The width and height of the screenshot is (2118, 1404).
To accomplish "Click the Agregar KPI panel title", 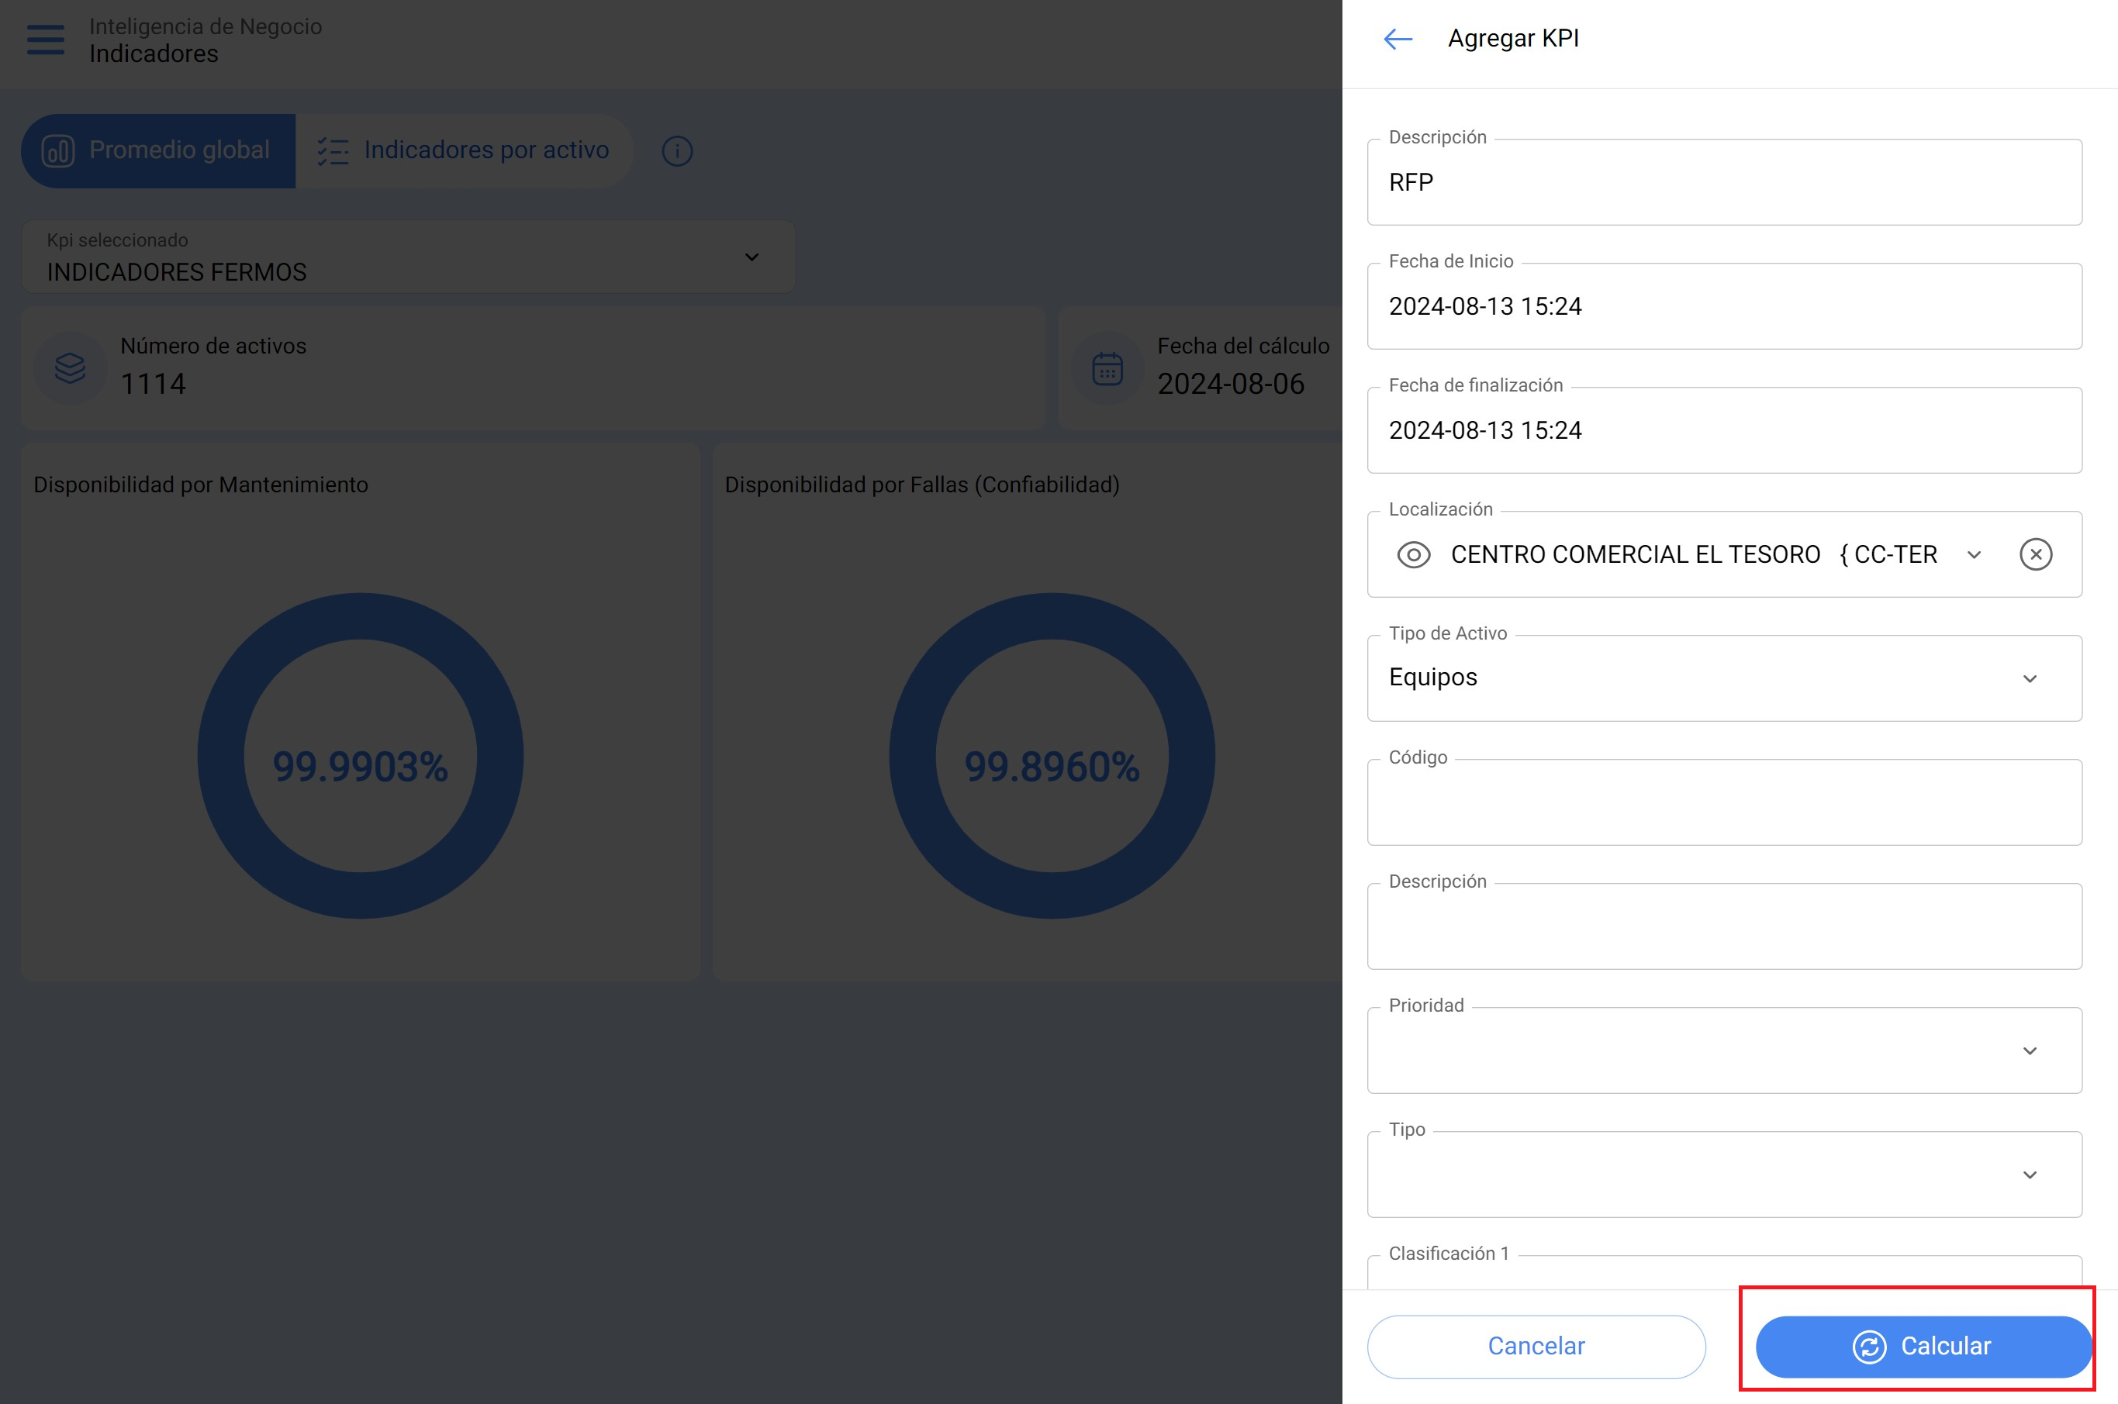I will (x=1512, y=39).
